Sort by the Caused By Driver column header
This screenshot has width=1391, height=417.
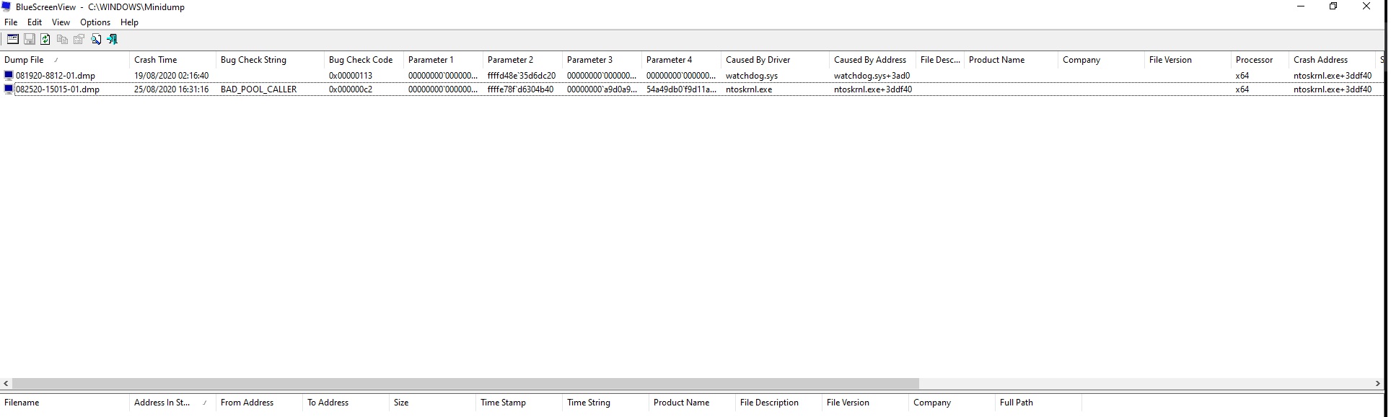click(775, 60)
